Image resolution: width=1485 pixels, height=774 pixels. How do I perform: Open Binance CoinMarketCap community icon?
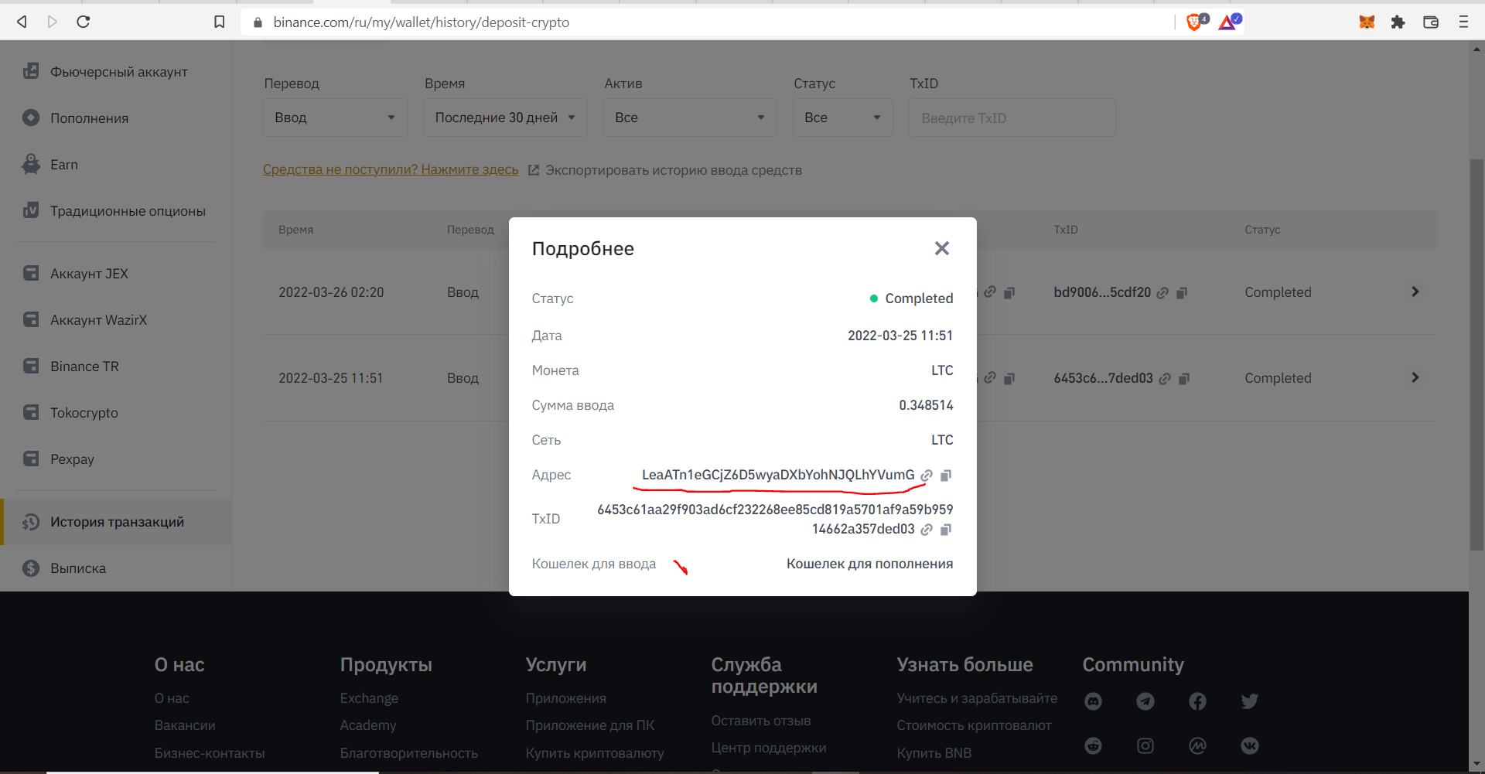point(1197,745)
